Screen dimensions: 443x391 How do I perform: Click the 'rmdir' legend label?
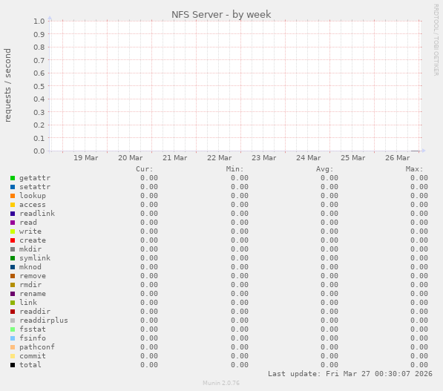point(30,284)
